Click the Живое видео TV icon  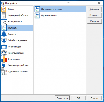pyautogui.click(x=4, y=47)
